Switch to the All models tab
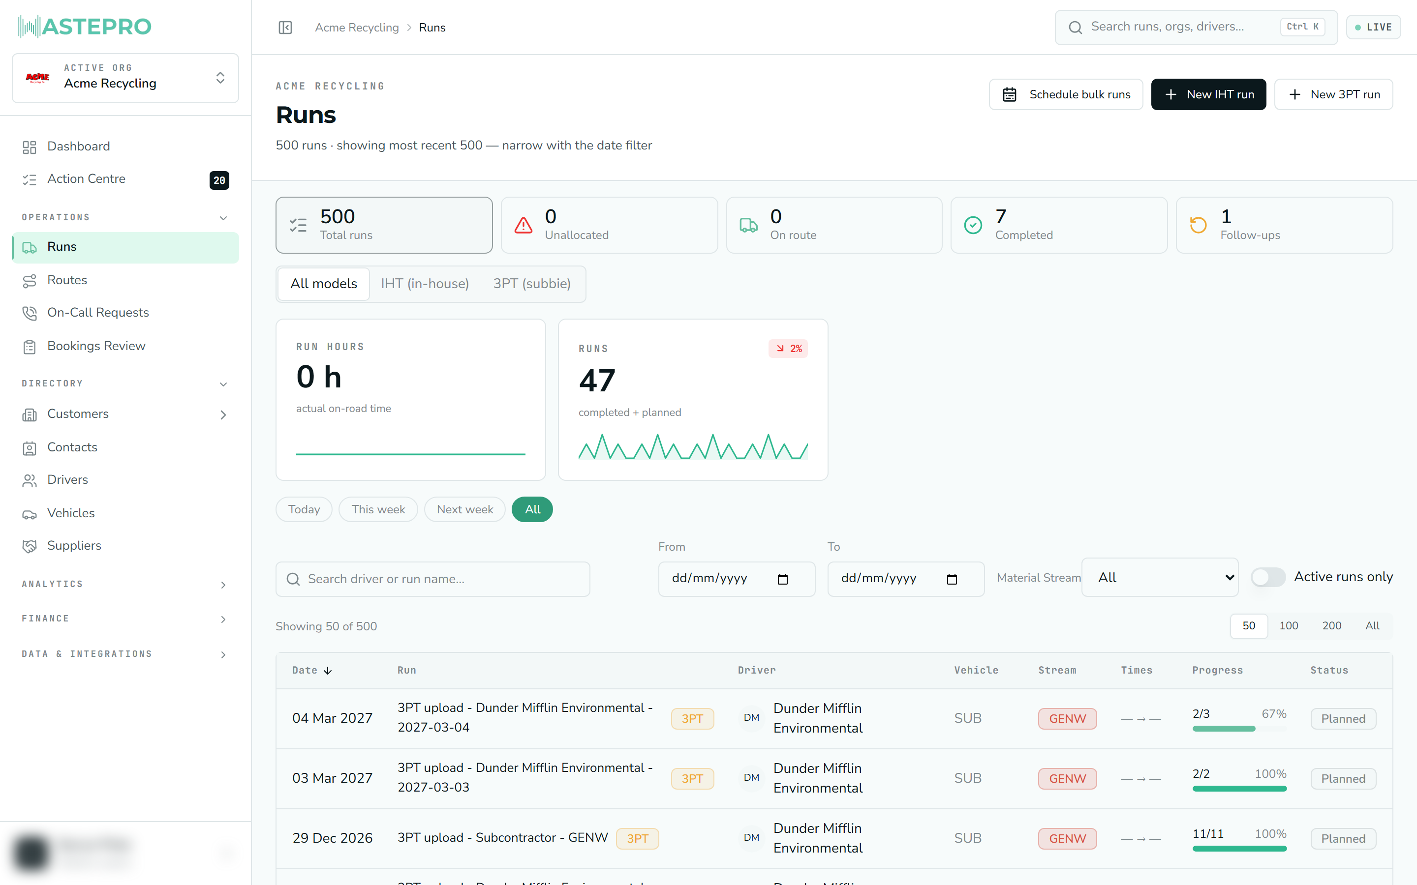The image size is (1417, 885). pyautogui.click(x=323, y=284)
